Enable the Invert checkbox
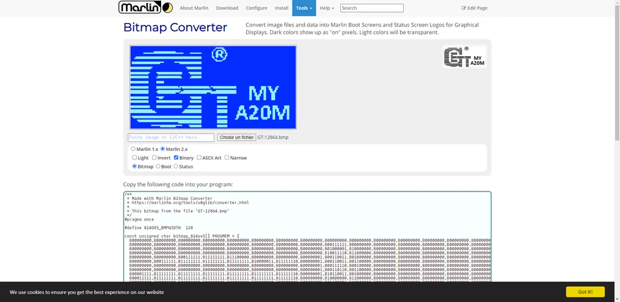Image resolution: width=620 pixels, height=302 pixels. point(154,158)
